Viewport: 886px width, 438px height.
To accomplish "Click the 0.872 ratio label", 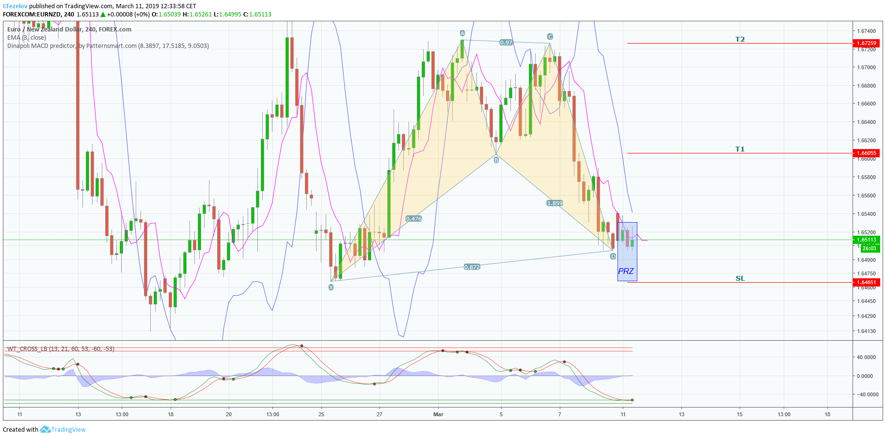I will [x=472, y=267].
